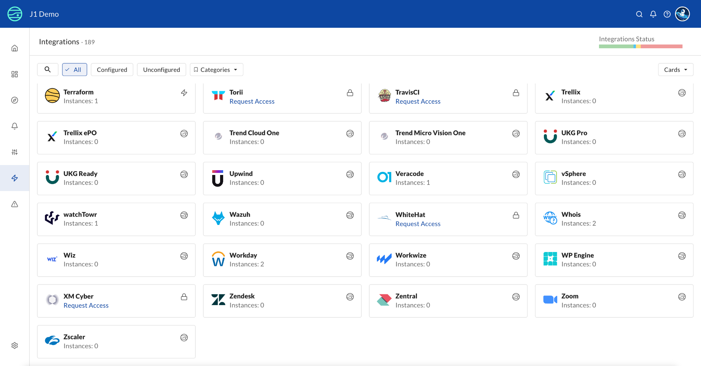Open the compass explore icon in sidebar
Viewport: 701px width, 366px height.
click(14, 100)
